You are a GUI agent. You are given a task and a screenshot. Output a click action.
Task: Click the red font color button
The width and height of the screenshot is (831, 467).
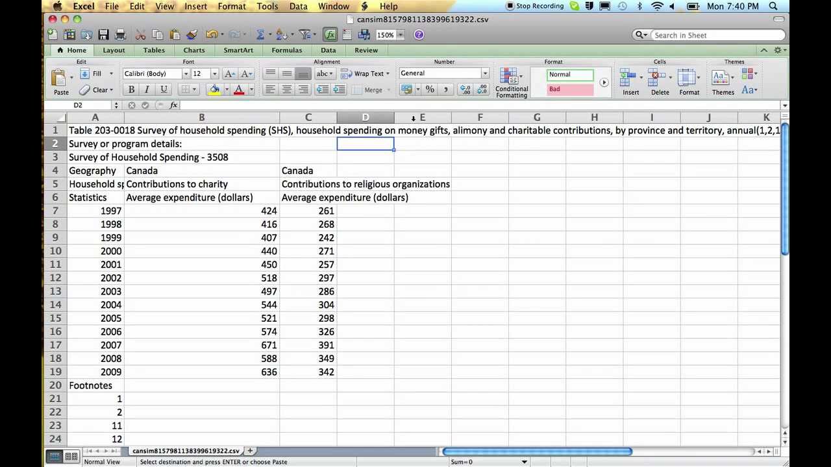pos(238,90)
